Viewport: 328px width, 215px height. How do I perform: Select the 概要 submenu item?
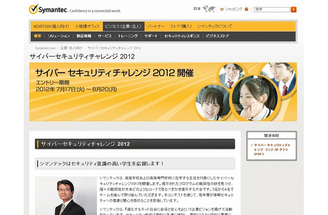[38, 36]
